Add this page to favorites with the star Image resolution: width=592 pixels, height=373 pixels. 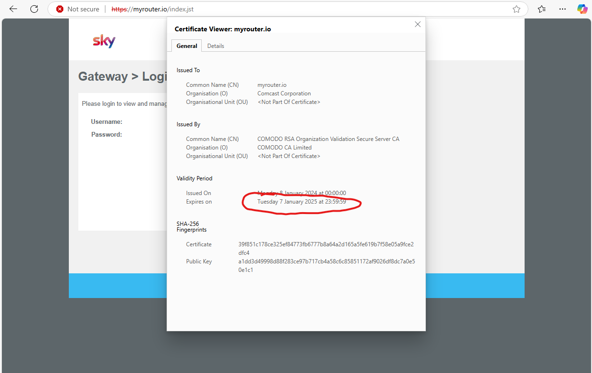point(517,9)
